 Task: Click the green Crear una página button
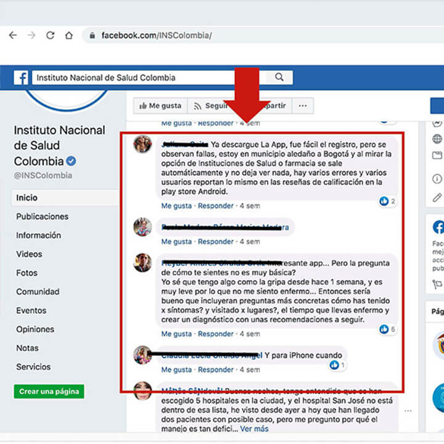pyautogui.click(x=49, y=392)
